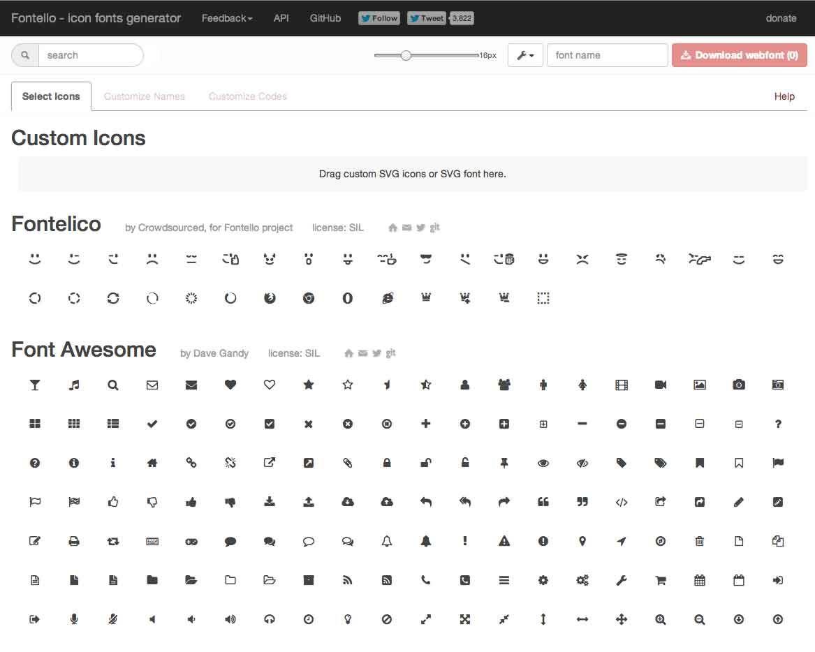This screenshot has width=815, height=652.
Task: Select the video camera icon
Action: pos(661,385)
